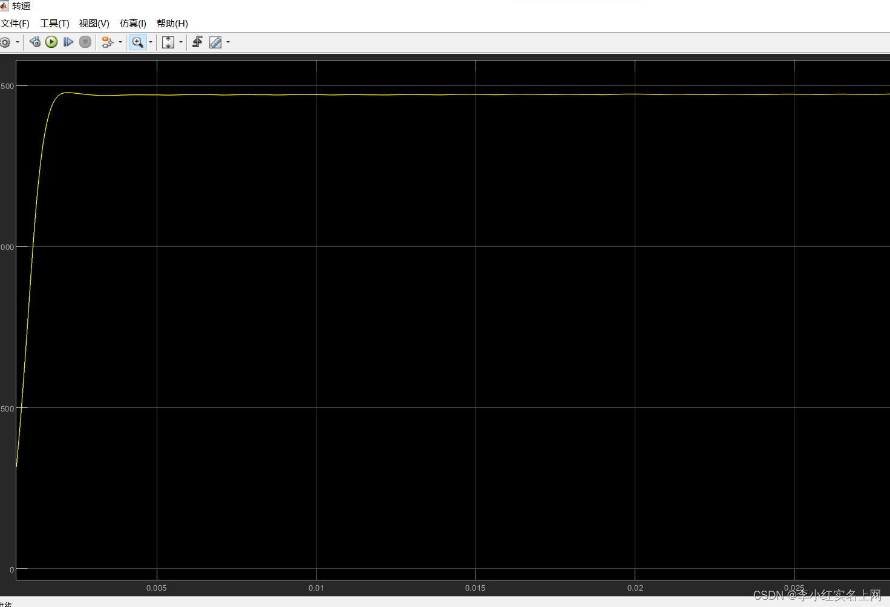This screenshot has width=890, height=607.
Task: Click the highlight Simulink block icon
Action: (x=107, y=42)
